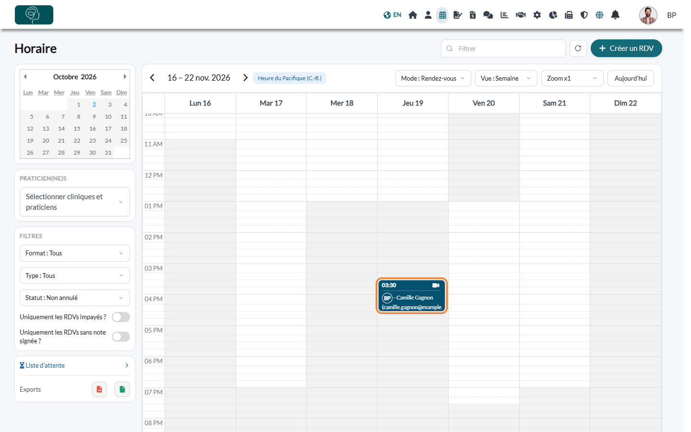Open the notes pencil icon in navigation
The width and height of the screenshot is (691, 432).
[458, 15]
